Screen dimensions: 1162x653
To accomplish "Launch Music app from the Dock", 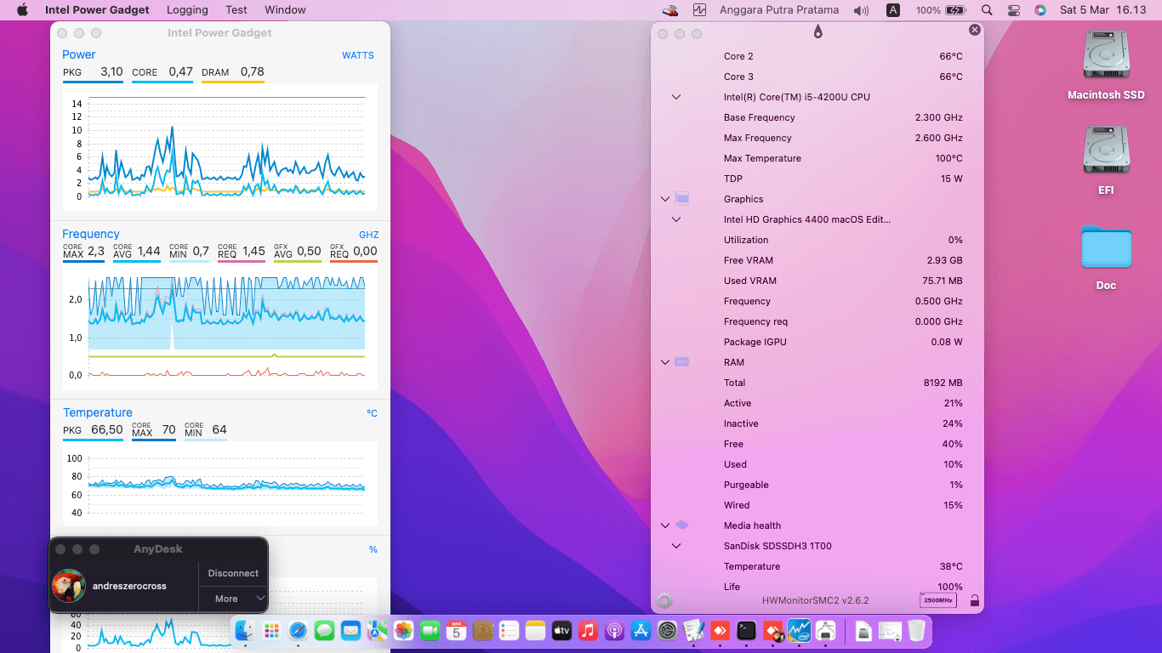I will tap(588, 631).
